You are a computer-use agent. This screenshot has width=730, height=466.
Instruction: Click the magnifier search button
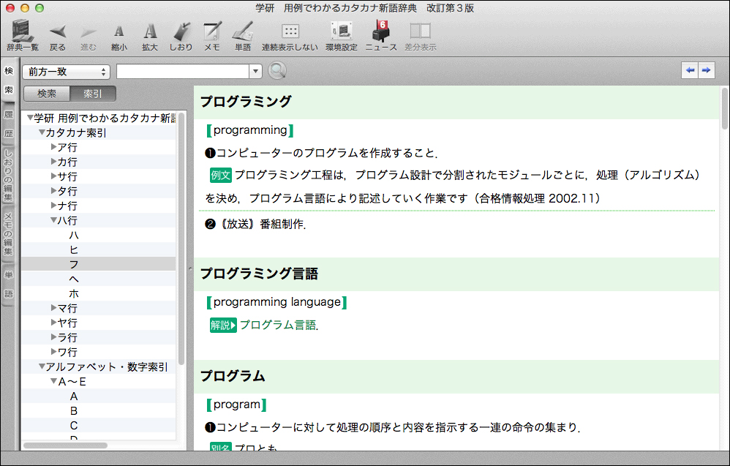pos(277,71)
